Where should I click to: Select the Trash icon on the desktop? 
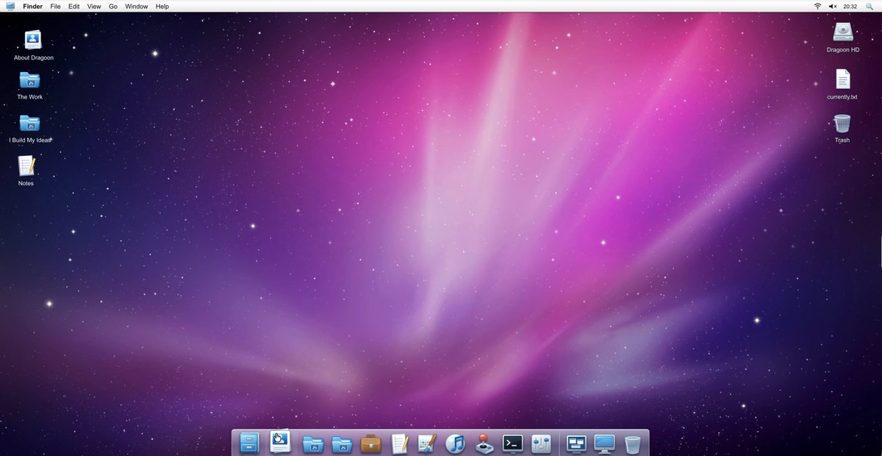click(842, 128)
